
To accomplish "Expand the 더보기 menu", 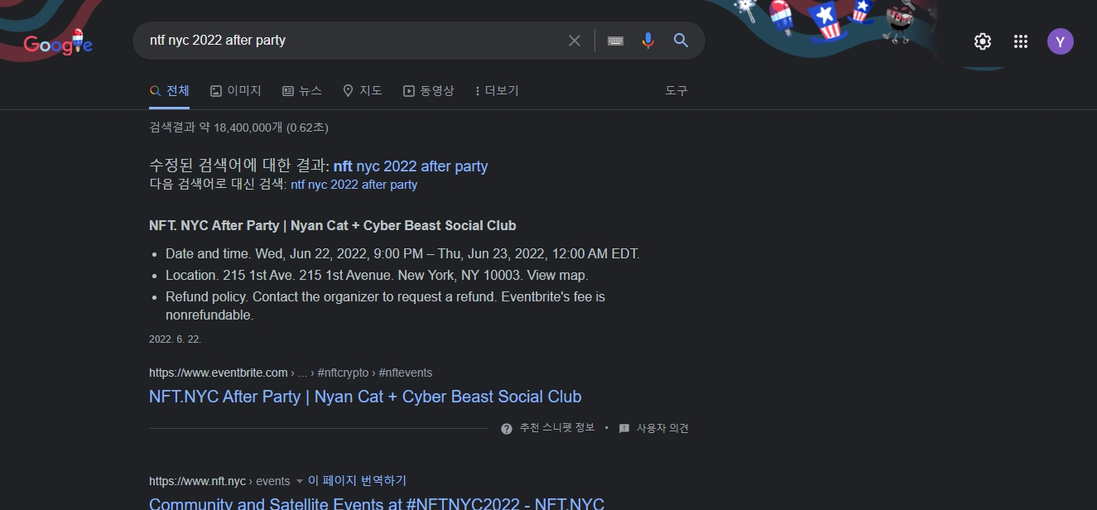I will [x=497, y=91].
